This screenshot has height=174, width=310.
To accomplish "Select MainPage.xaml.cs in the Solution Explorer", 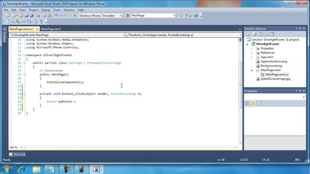I will click(277, 74).
